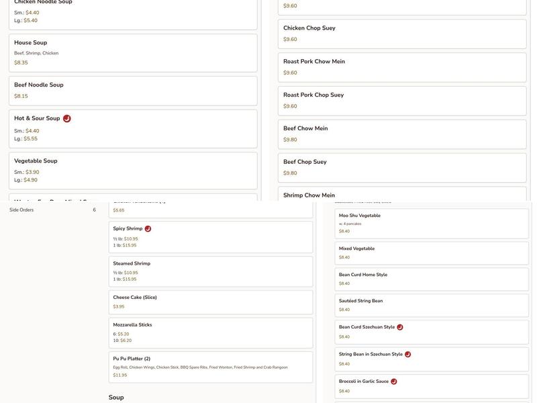Choose Mozzarella Sticks

tap(211, 332)
